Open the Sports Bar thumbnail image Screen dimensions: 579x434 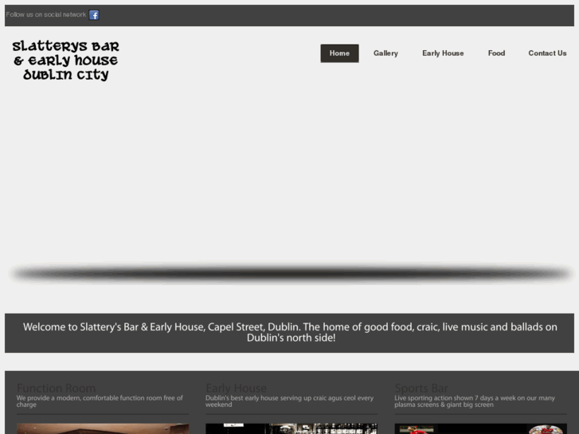(x=480, y=429)
